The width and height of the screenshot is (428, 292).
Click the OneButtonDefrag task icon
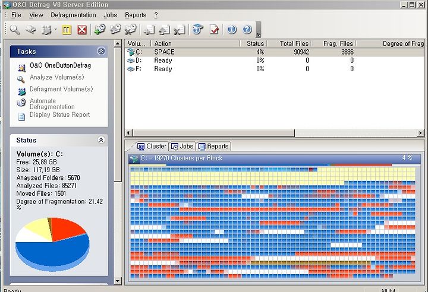click(x=21, y=67)
